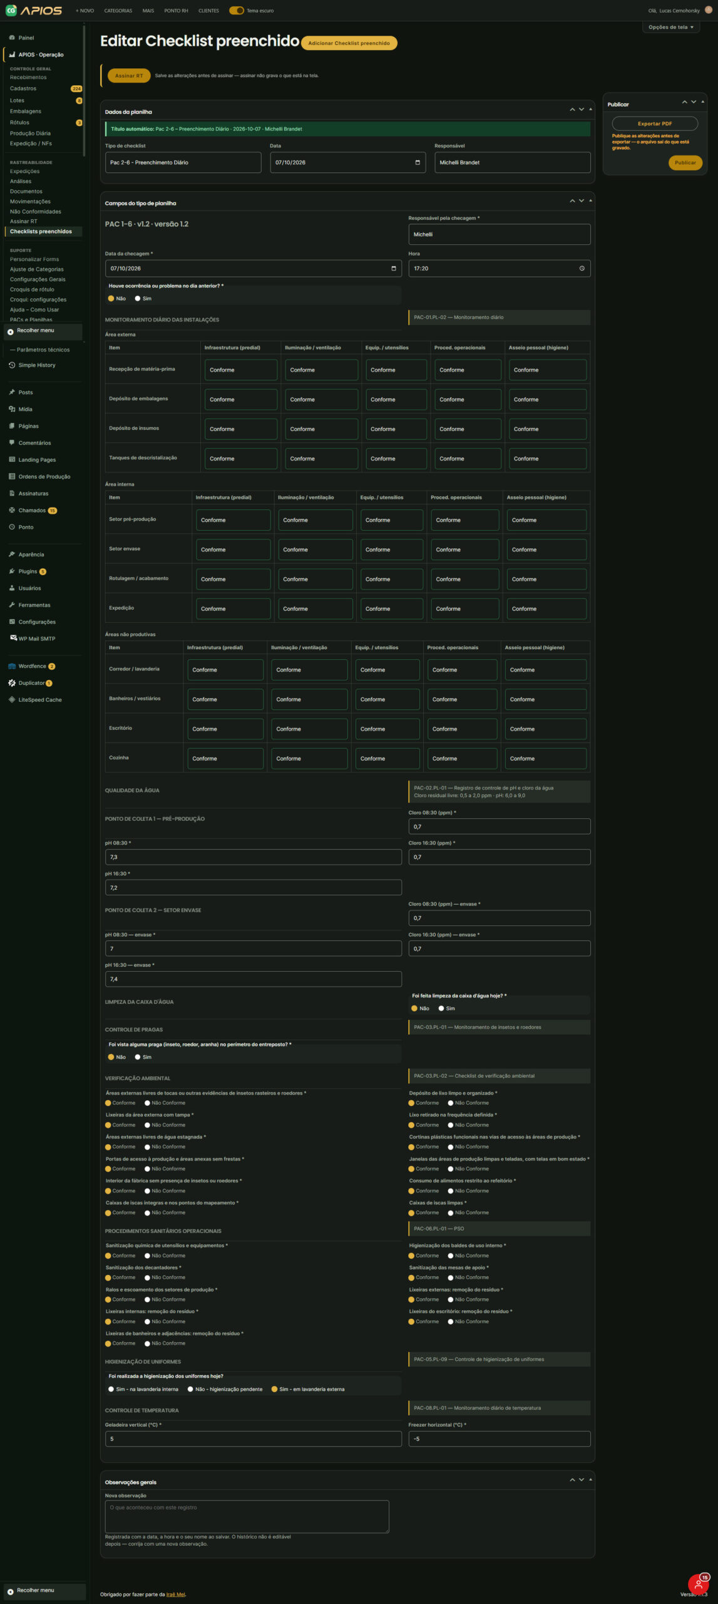Open Aparência brush icon
Image resolution: width=718 pixels, height=1604 pixels.
tap(12, 555)
